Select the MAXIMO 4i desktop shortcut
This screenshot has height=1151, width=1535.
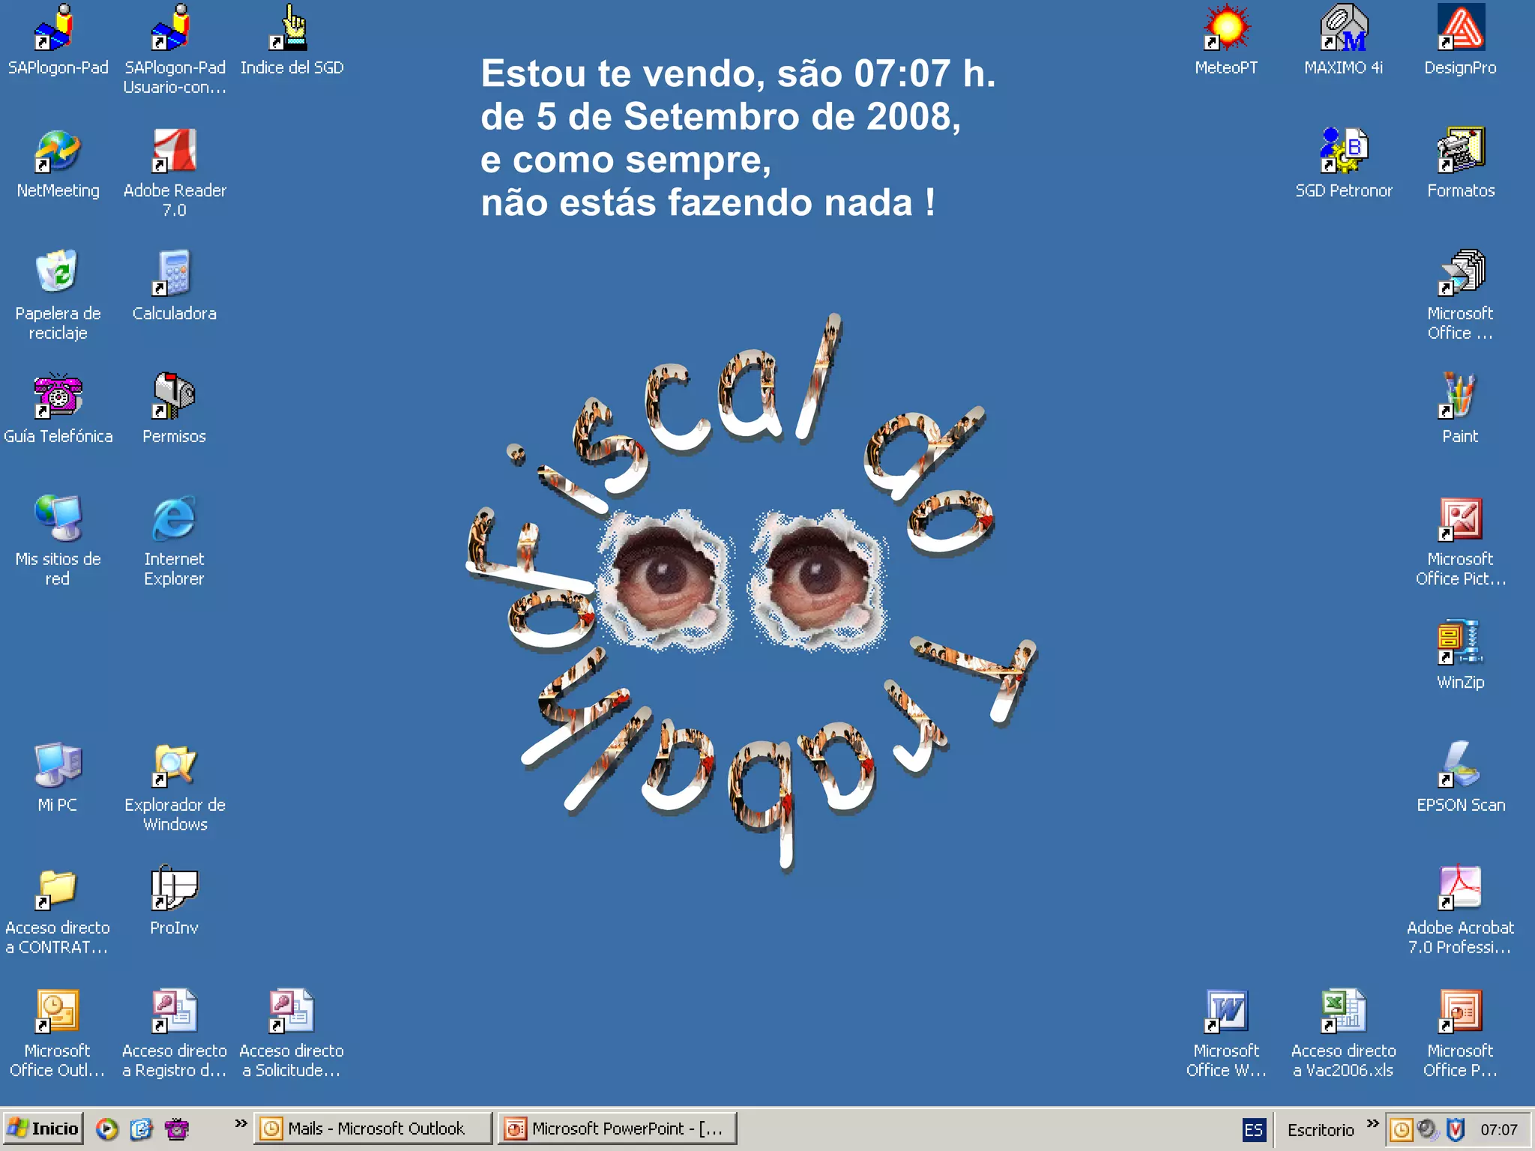[1343, 28]
